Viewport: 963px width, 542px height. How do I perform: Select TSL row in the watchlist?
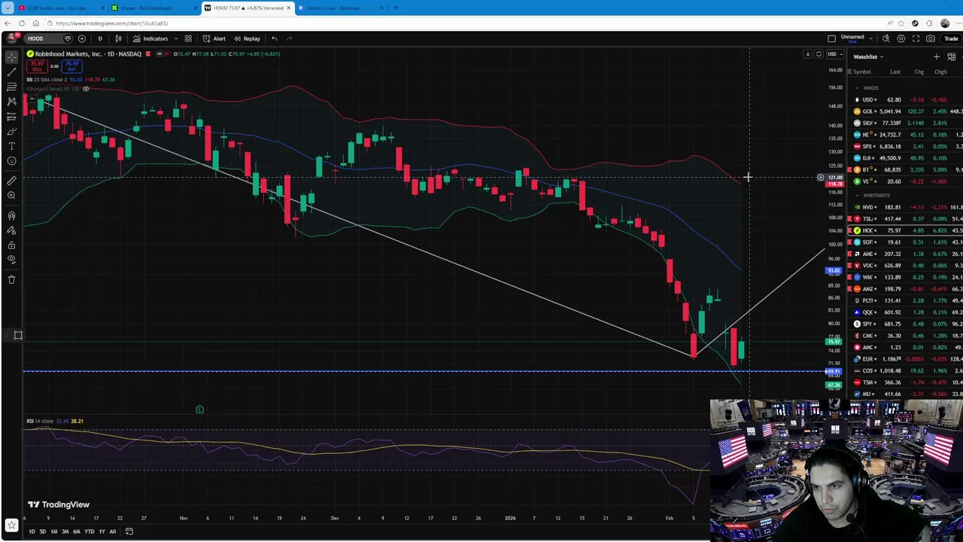[x=906, y=219]
